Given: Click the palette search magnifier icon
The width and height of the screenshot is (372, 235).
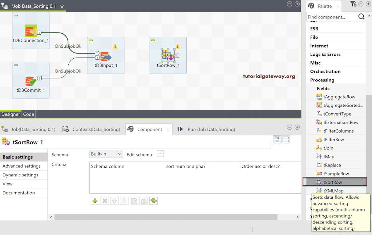Looking at the screenshot, I should click(x=361, y=17).
